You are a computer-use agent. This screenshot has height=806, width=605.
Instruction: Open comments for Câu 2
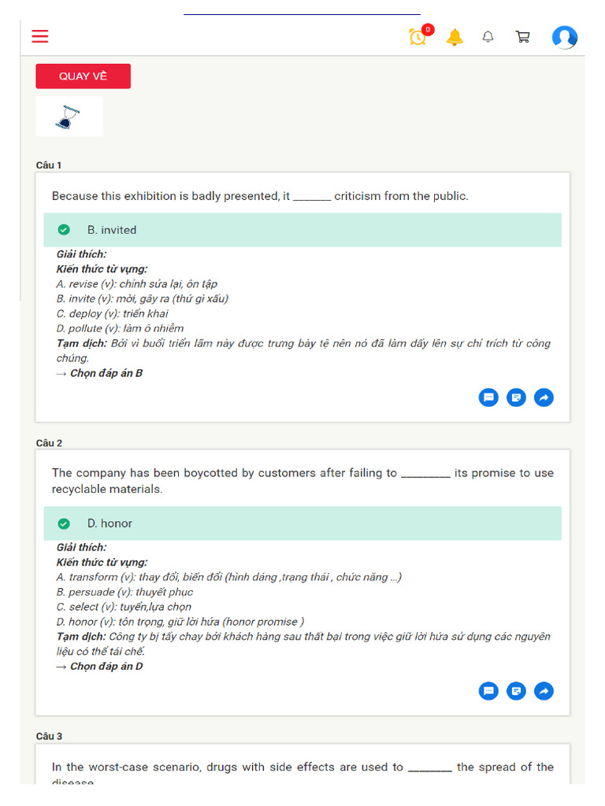488,691
